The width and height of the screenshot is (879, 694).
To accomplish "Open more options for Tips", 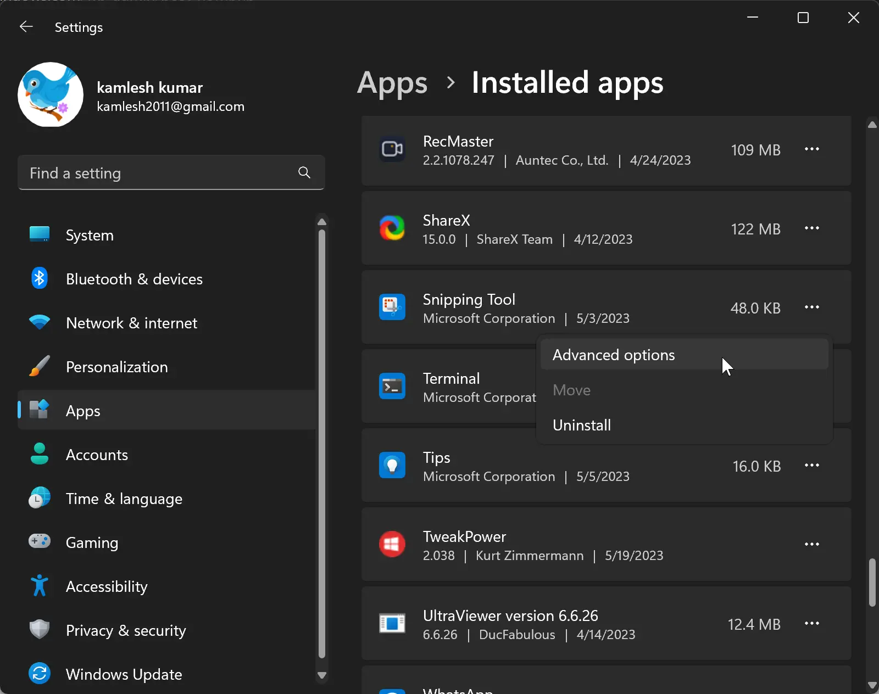I will pyautogui.click(x=812, y=466).
